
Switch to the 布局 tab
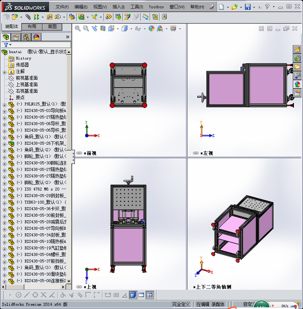[x=32, y=27]
